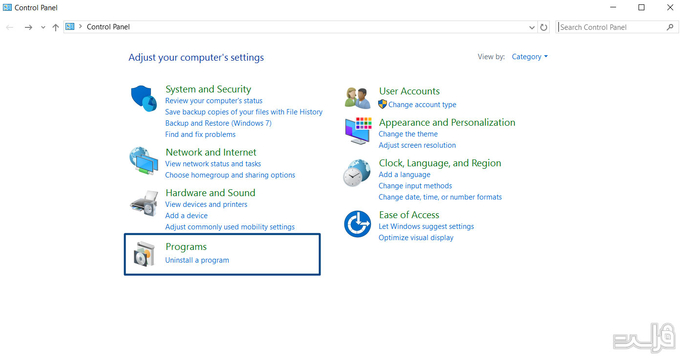The height and width of the screenshot is (359, 683).
Task: Open Clock, Language, and Region heading
Action: coord(440,163)
